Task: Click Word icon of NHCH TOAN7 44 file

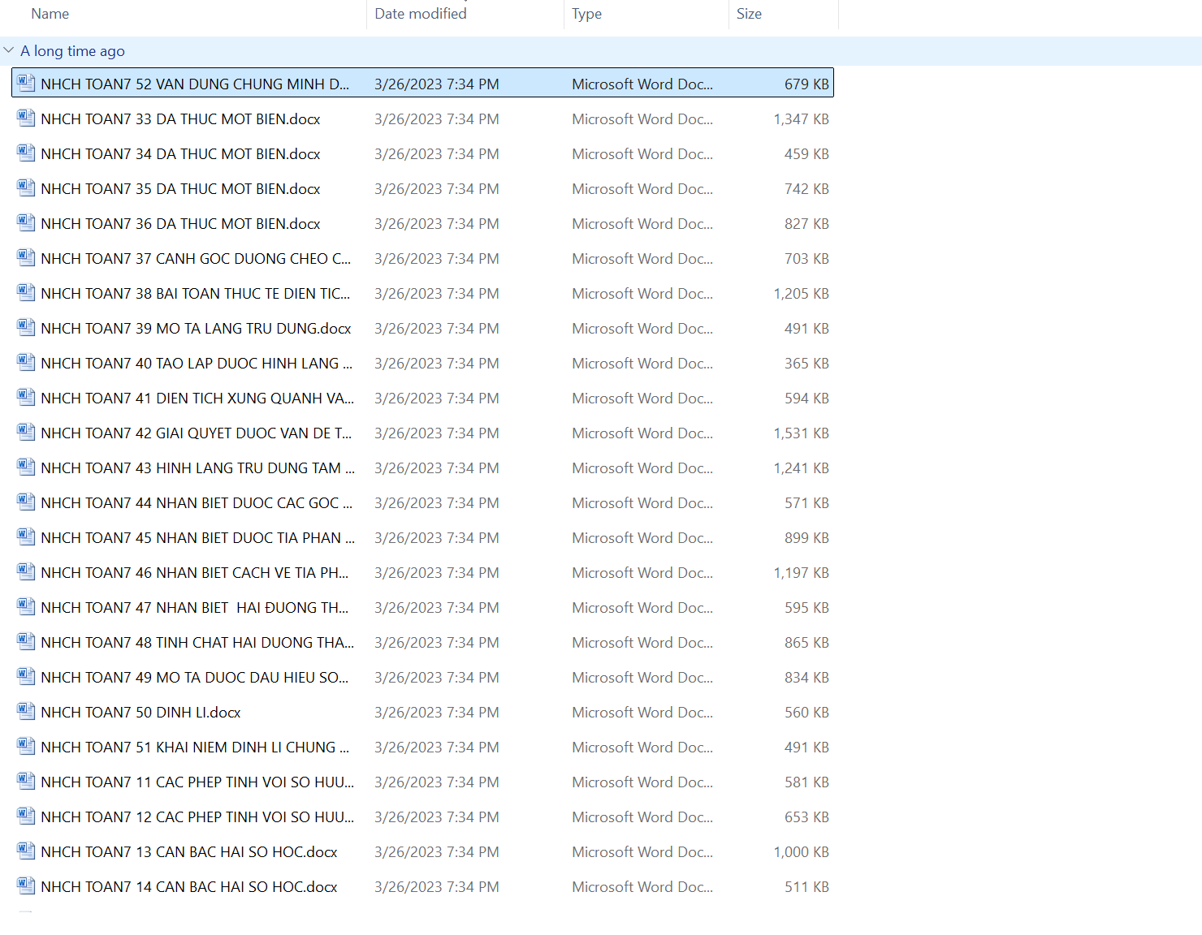Action: [x=26, y=502]
